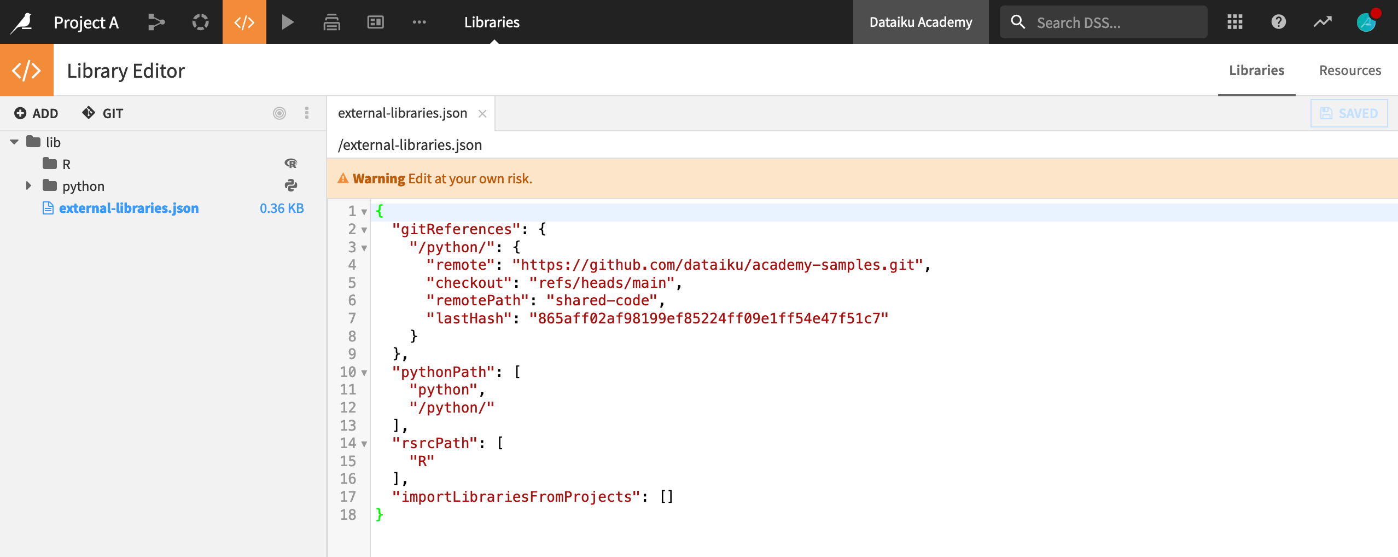This screenshot has height=557, width=1398.
Task: Open the applications waffle grid
Action: pos(1235,22)
